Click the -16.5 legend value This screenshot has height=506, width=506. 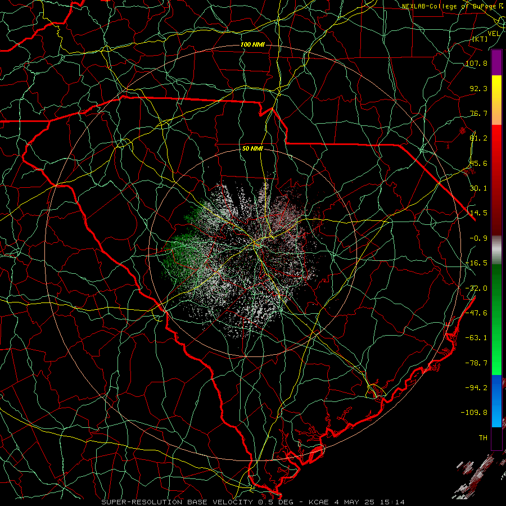[x=476, y=263]
